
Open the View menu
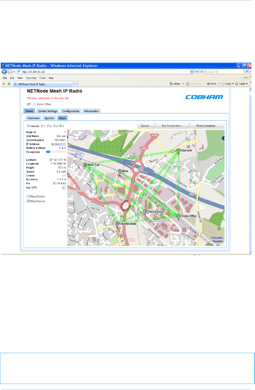(20, 78)
